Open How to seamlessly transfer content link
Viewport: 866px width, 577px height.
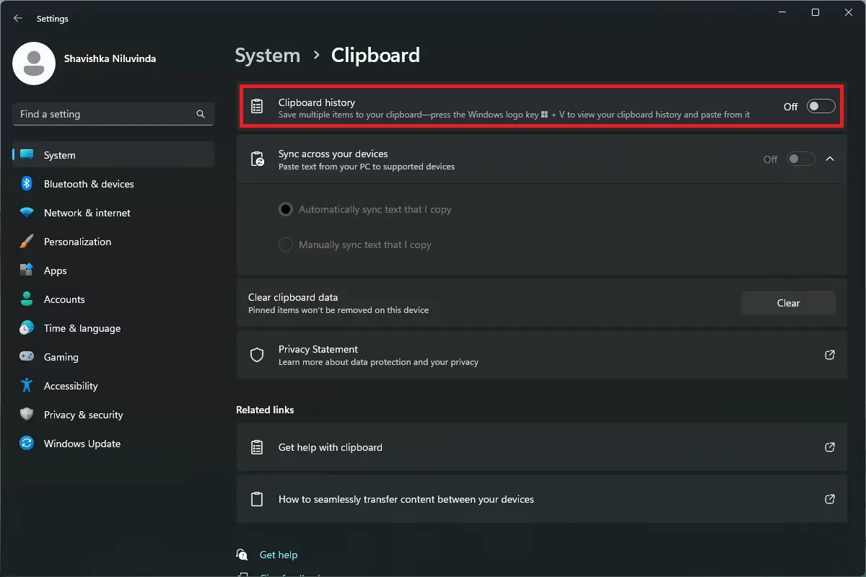541,499
